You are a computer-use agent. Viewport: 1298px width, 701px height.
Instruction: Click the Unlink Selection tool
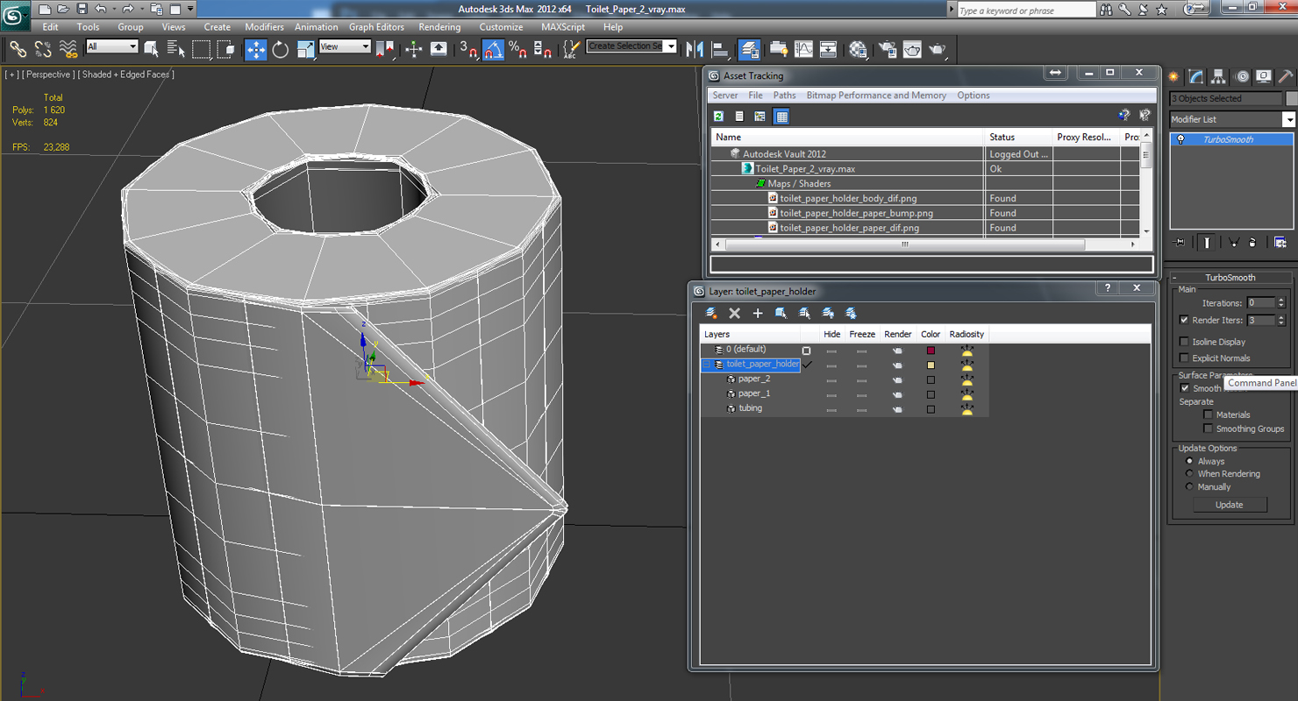tap(42, 49)
